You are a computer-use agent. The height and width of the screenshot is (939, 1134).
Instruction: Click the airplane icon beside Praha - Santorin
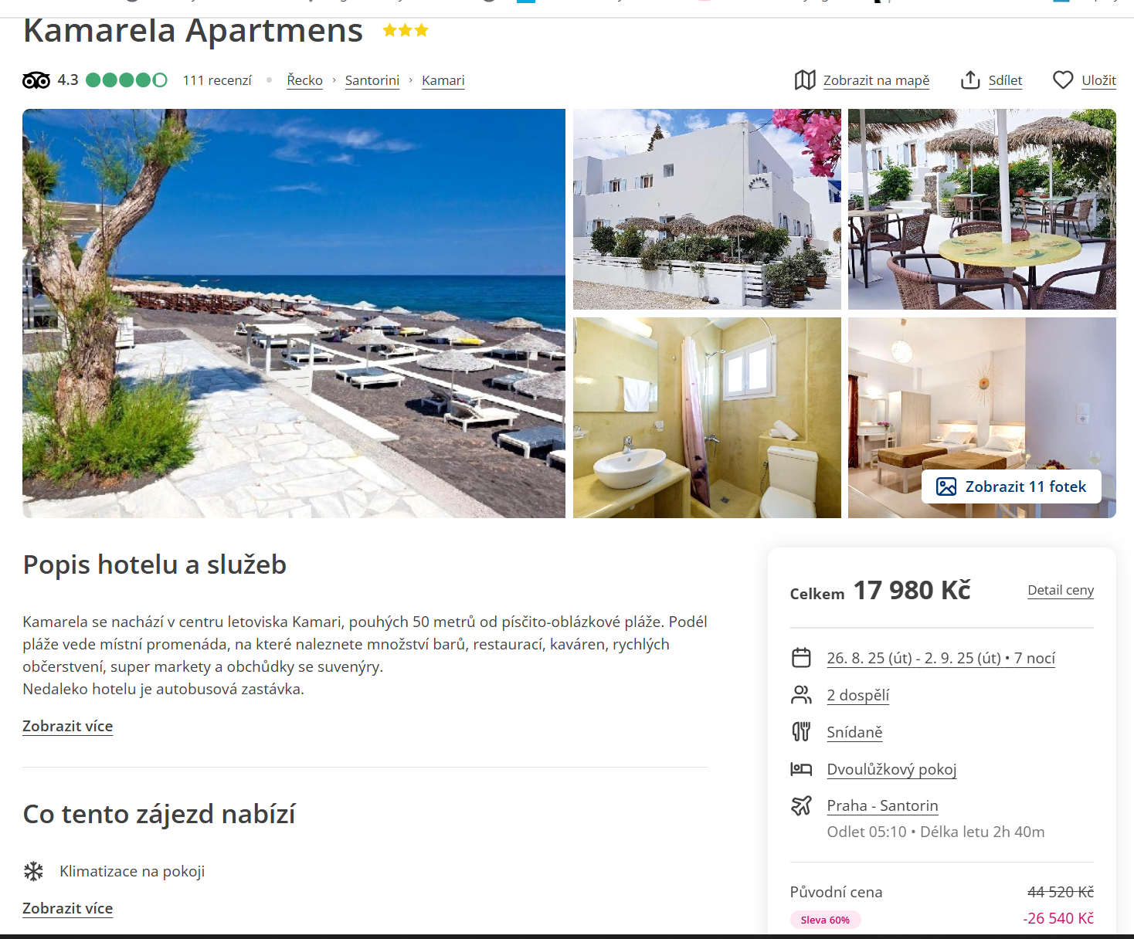coord(801,805)
